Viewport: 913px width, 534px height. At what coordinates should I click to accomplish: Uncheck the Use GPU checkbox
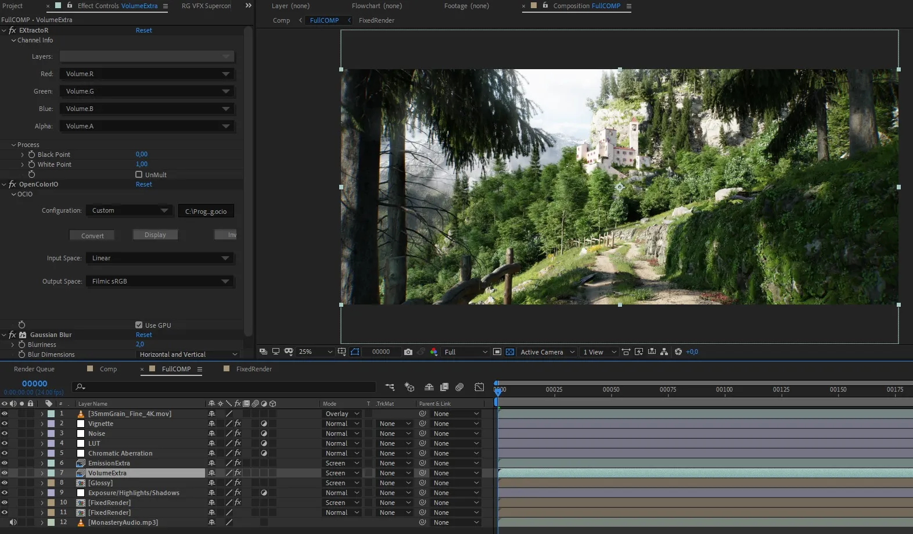click(x=139, y=325)
